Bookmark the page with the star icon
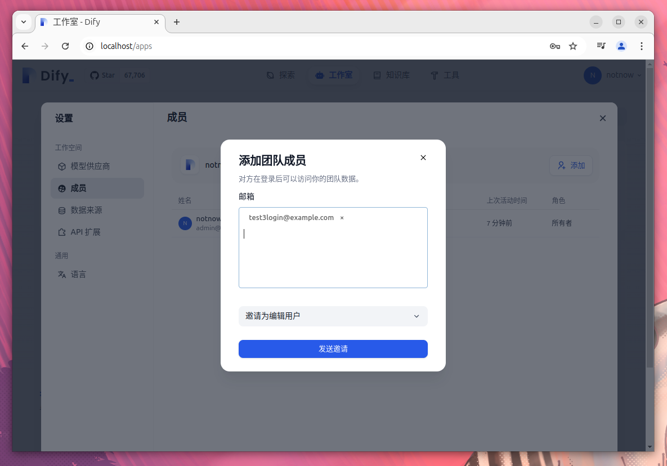This screenshot has height=466, width=667. click(x=572, y=46)
